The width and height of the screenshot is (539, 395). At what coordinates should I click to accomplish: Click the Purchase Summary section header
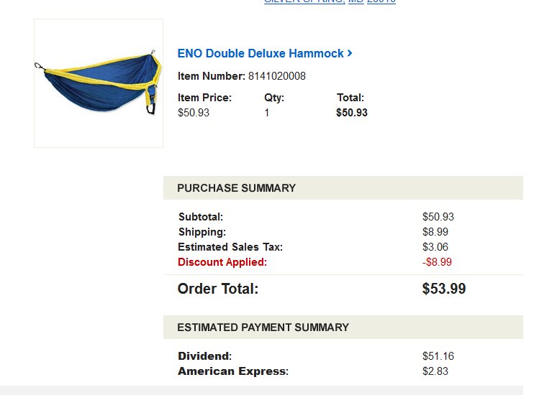click(x=343, y=187)
